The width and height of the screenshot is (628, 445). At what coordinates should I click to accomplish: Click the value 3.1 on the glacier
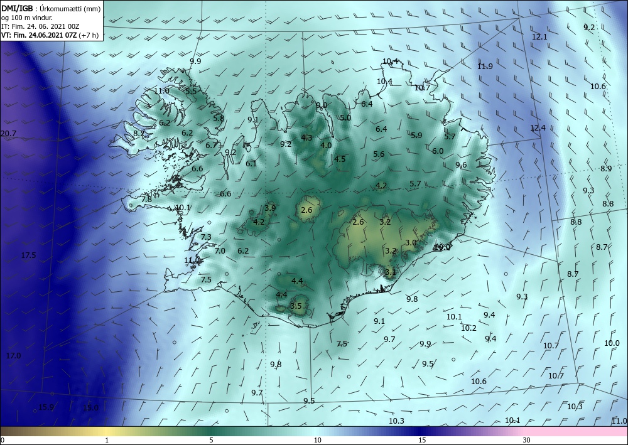pos(391,272)
